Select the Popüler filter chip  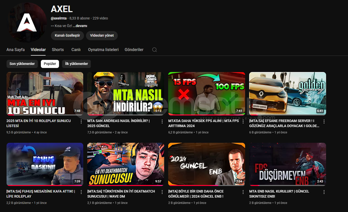(50, 64)
